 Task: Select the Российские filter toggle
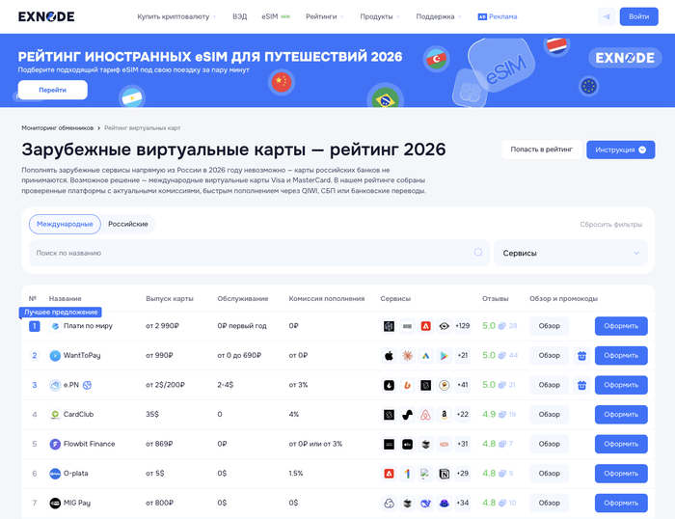click(128, 224)
